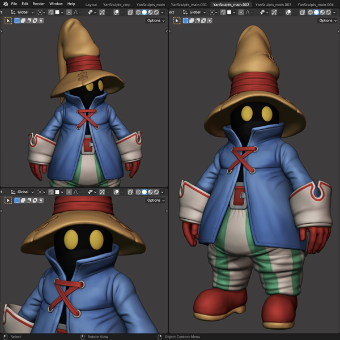Toggle proportional editing in bottom-left viewport

click(69, 192)
